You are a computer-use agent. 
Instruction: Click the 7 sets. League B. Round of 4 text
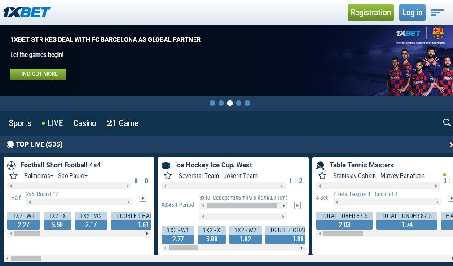[x=365, y=194]
